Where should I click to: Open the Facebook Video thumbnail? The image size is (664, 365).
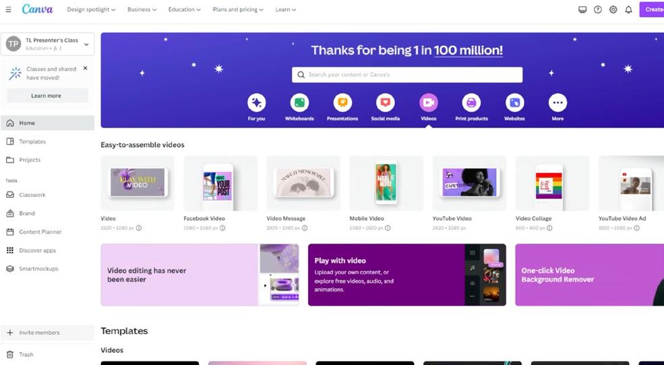[x=220, y=183]
